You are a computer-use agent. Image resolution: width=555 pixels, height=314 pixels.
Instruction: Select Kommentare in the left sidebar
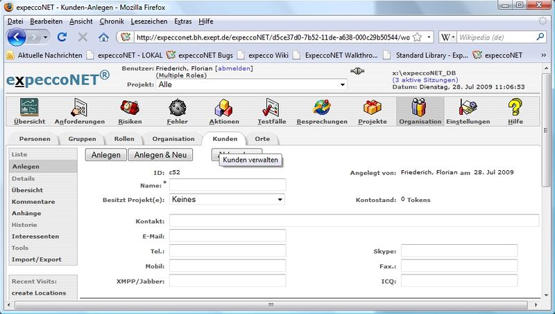(x=33, y=202)
